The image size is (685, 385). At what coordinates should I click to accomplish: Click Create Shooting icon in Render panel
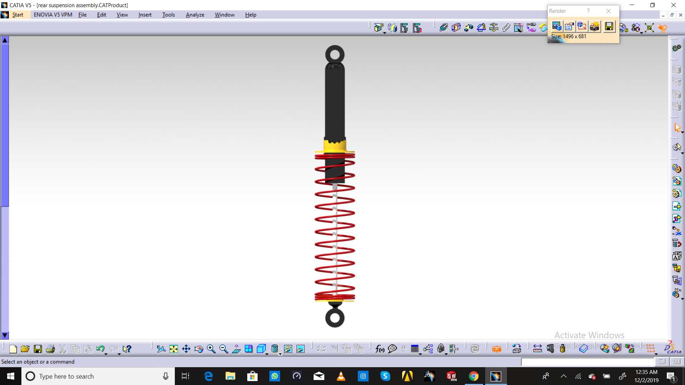tap(557, 26)
